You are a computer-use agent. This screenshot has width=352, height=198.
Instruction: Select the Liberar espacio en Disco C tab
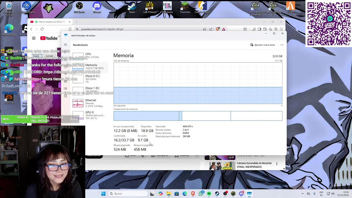click(50, 22)
